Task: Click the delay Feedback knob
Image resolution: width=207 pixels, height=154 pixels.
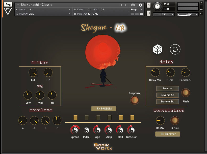Action: 186,72
